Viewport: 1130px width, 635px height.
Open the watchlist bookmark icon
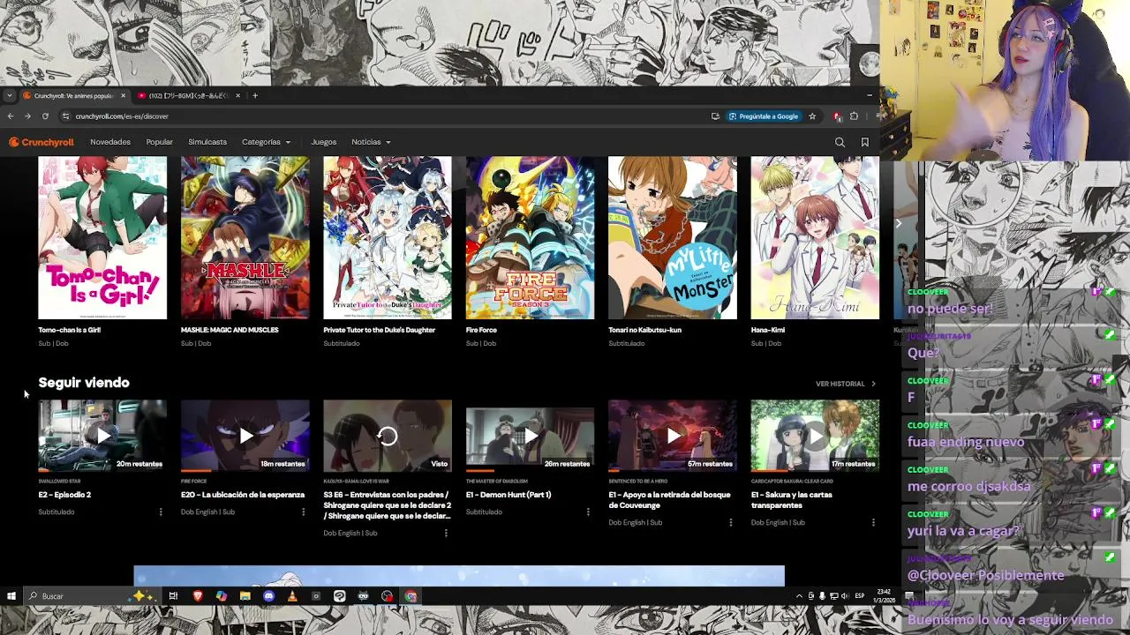[x=865, y=142]
